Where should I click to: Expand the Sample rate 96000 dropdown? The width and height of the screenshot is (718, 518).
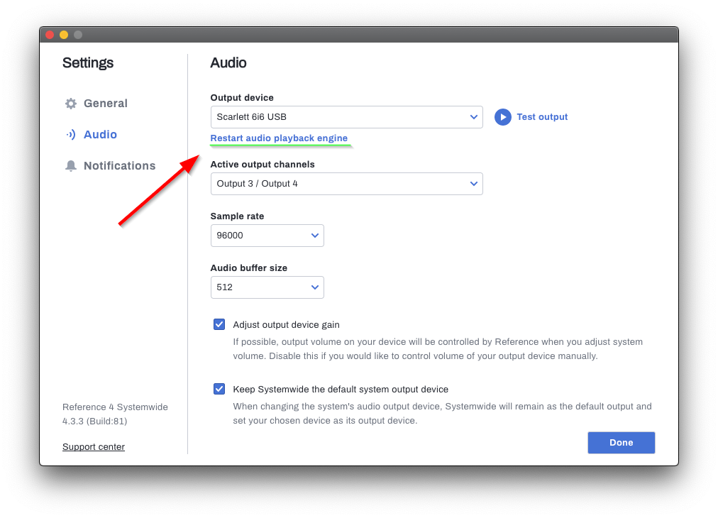click(x=267, y=236)
